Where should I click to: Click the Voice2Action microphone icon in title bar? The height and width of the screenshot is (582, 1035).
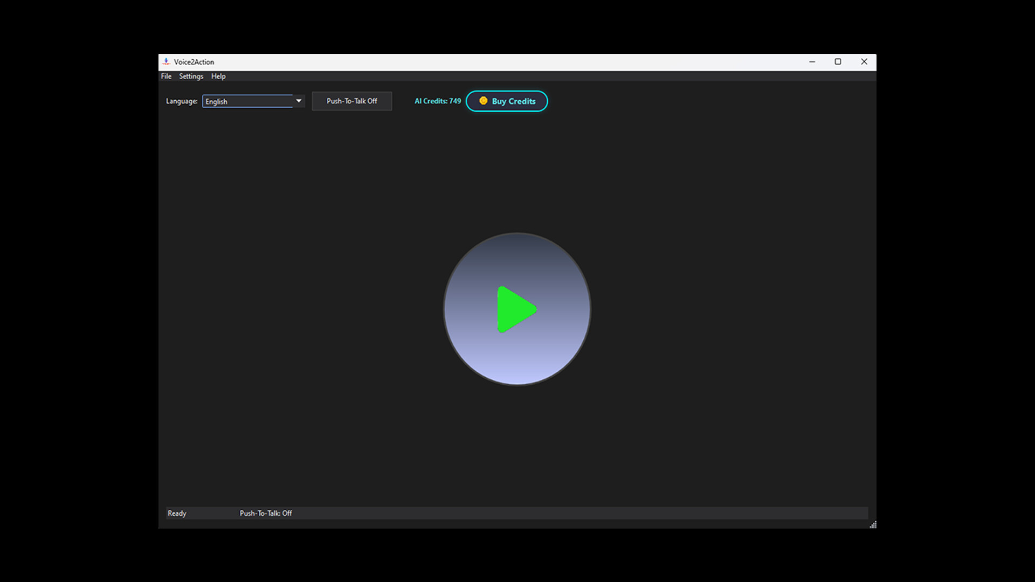[x=167, y=61]
